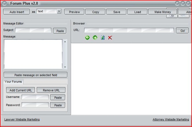This screenshot has width=192, height=127.
Task: Switch to Your Forums tab
Action: click(x=13, y=82)
